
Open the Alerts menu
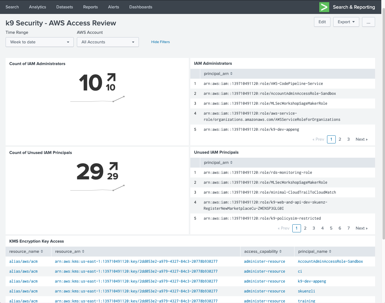113,7
